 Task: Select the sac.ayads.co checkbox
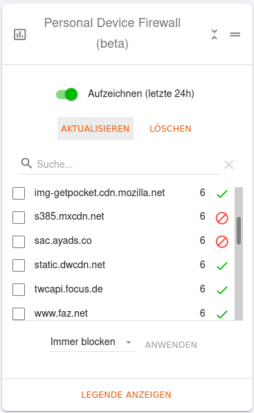point(19,242)
